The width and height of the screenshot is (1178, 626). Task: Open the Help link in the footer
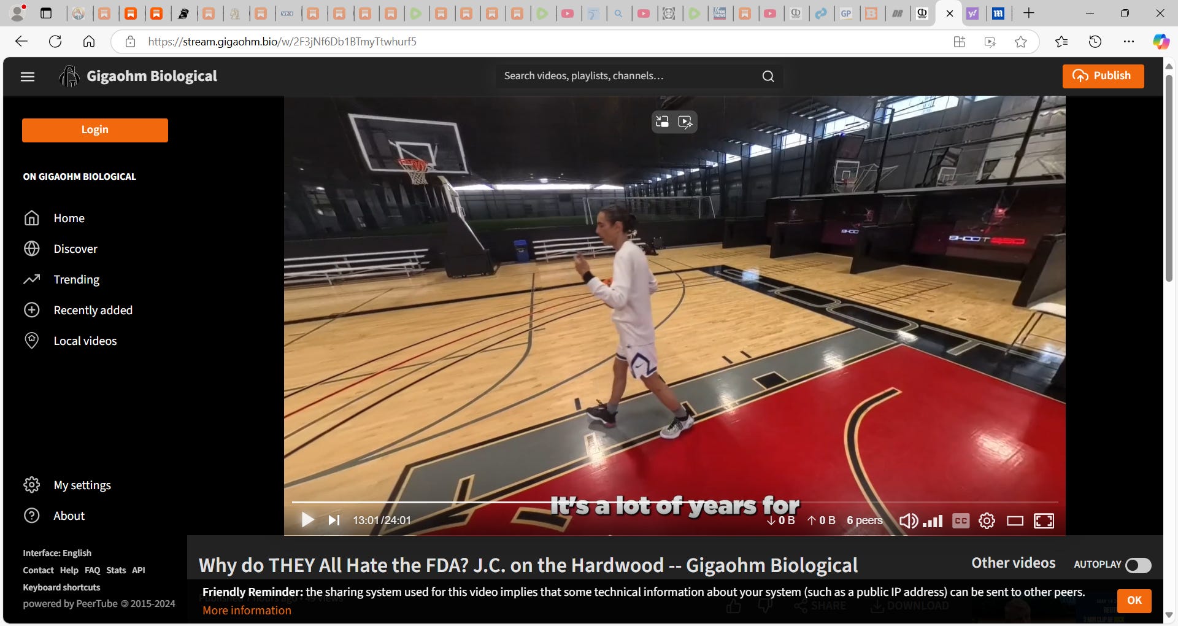coord(69,570)
